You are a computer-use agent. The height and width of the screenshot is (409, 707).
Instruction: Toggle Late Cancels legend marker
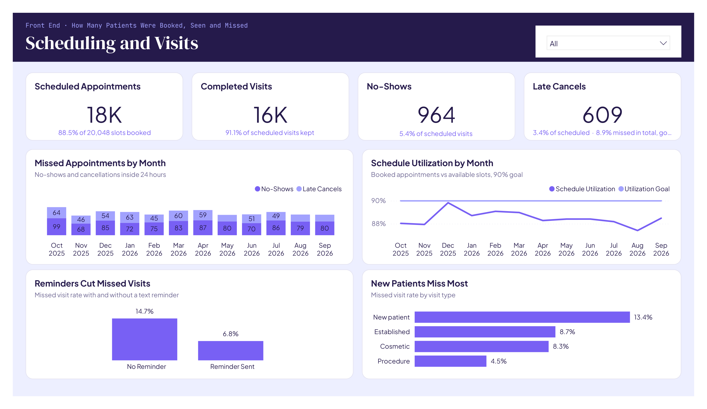[x=299, y=189]
